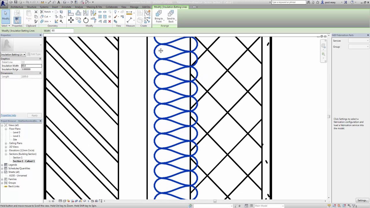Image resolution: width=370 pixels, height=208 pixels.
Task: Click the Hide in View lightbulb icon
Action: click(115, 12)
